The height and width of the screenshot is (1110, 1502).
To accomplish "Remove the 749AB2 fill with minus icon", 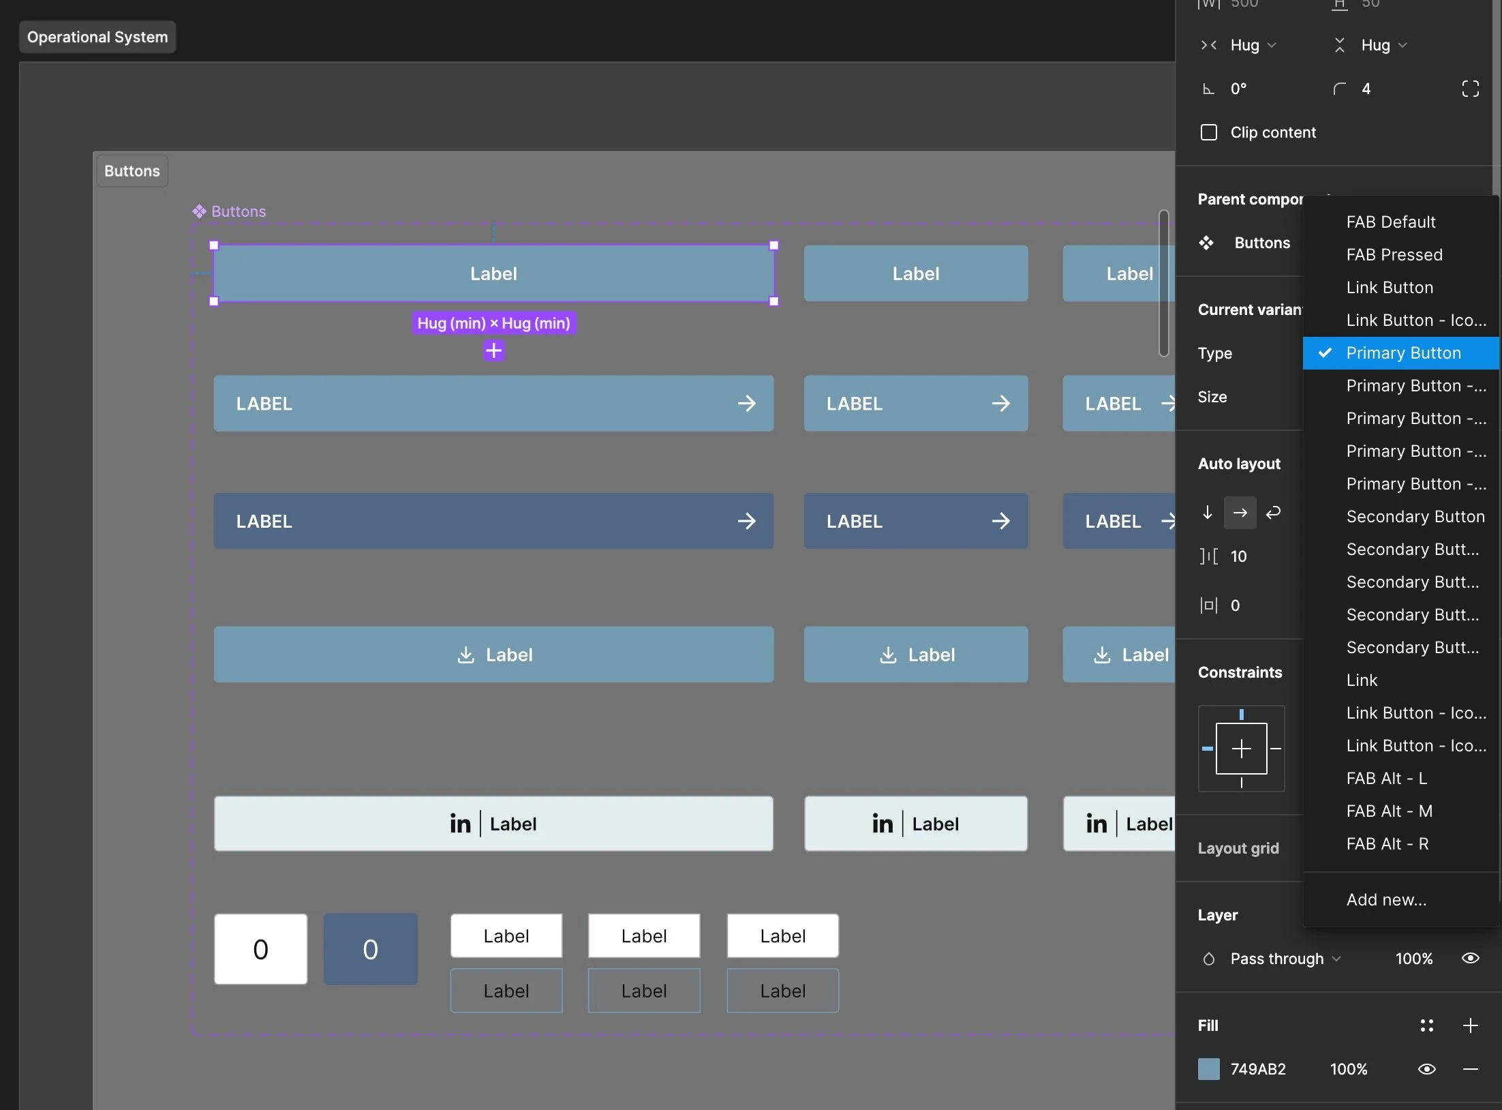I will 1470,1069.
